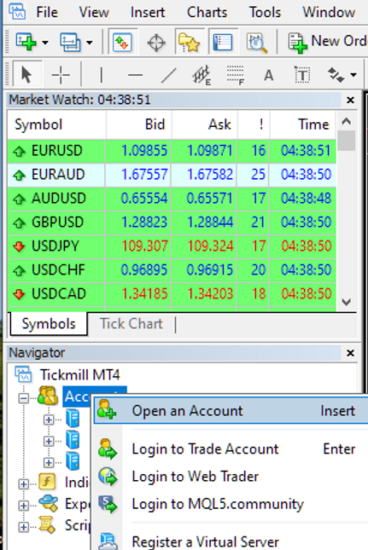Select the equidistant channel tool
Screen dimensions: 368x550
pyautogui.click(x=202, y=75)
